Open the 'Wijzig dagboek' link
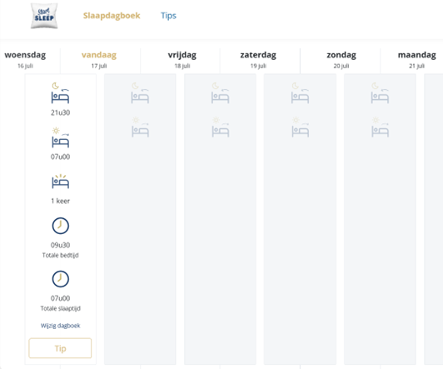Screen dimensions: 443x369 click(61, 326)
